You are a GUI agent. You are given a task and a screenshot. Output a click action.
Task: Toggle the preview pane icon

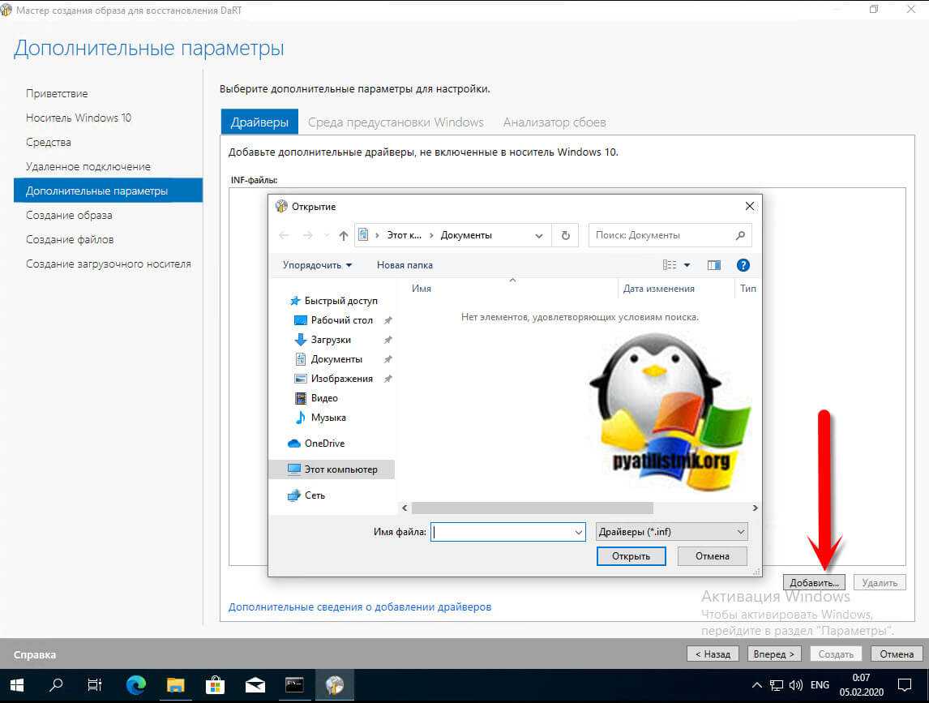(x=714, y=265)
